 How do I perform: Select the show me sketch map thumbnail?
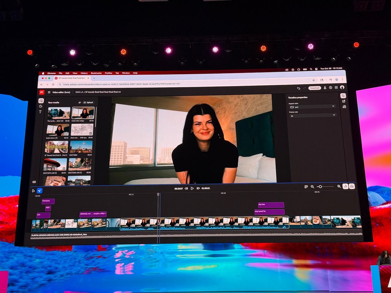[x=82, y=129]
